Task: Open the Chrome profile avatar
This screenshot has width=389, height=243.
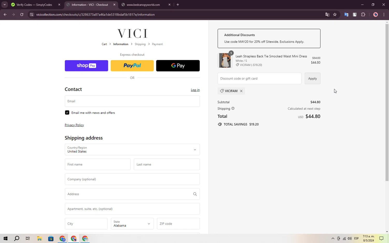Action: coord(376,15)
